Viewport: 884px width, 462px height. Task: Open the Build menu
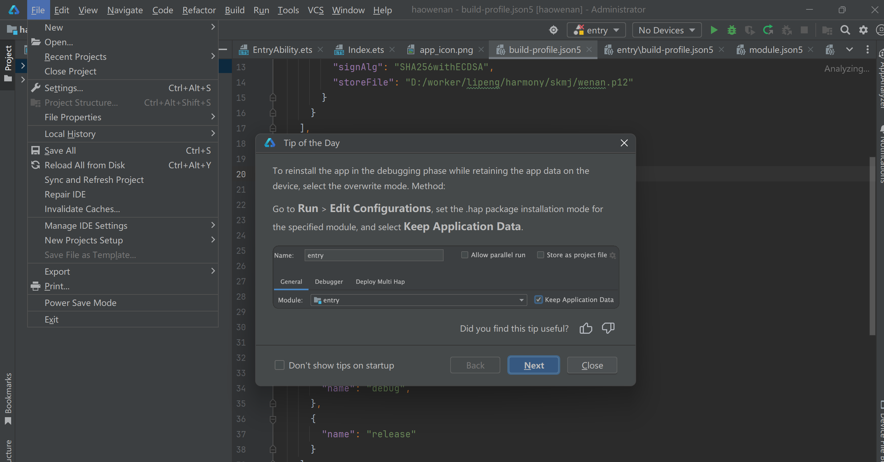(x=235, y=10)
